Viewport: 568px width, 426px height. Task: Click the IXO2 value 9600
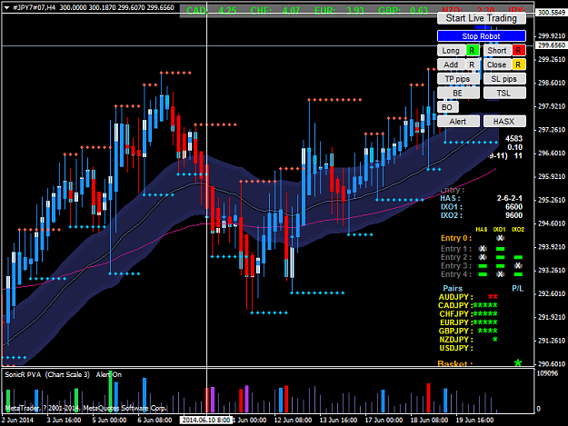(x=514, y=215)
